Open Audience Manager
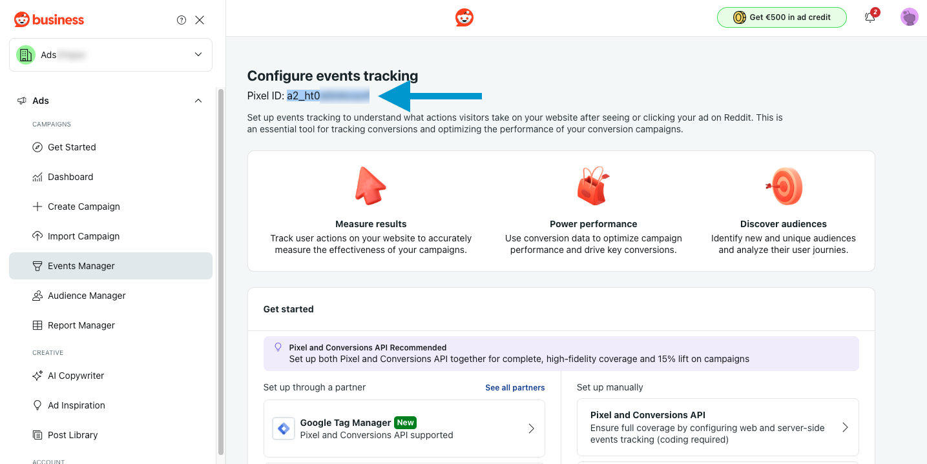Image resolution: width=927 pixels, height=464 pixels. pyautogui.click(x=87, y=296)
